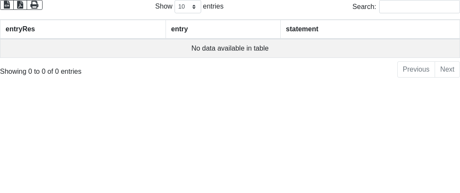Focus the Search input field

tap(419, 6)
